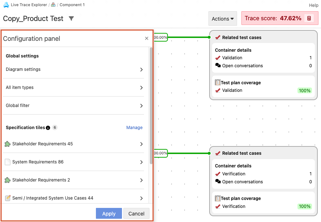Click the hierarchy icon in the breadcrumb

pyautogui.click(x=53, y=5)
